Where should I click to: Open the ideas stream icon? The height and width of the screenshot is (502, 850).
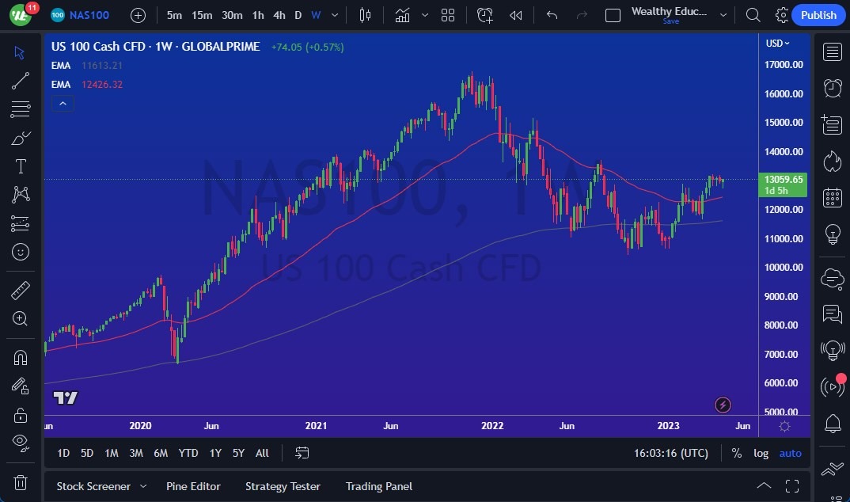(x=832, y=350)
